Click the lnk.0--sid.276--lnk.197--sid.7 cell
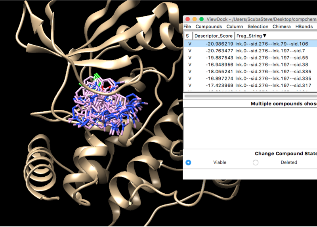This screenshot has width=317, height=227. point(270,51)
